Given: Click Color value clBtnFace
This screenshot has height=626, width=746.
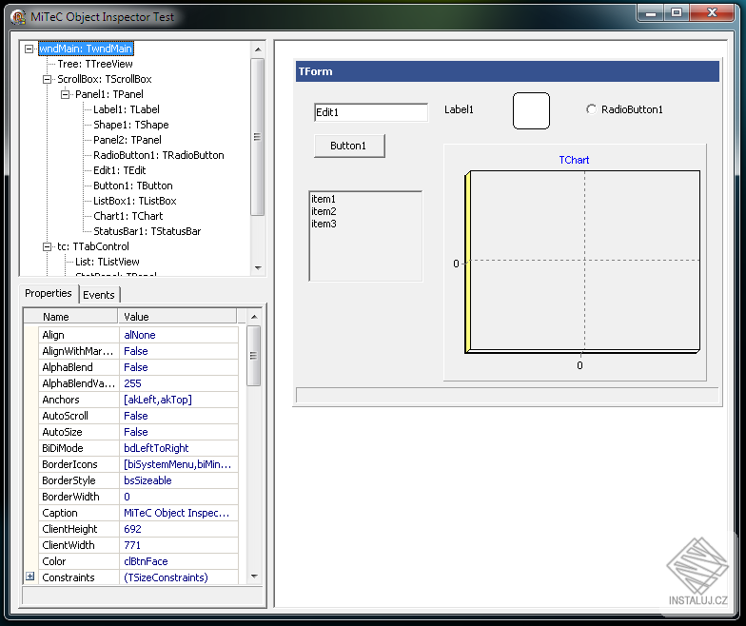Looking at the screenshot, I should point(179,561).
